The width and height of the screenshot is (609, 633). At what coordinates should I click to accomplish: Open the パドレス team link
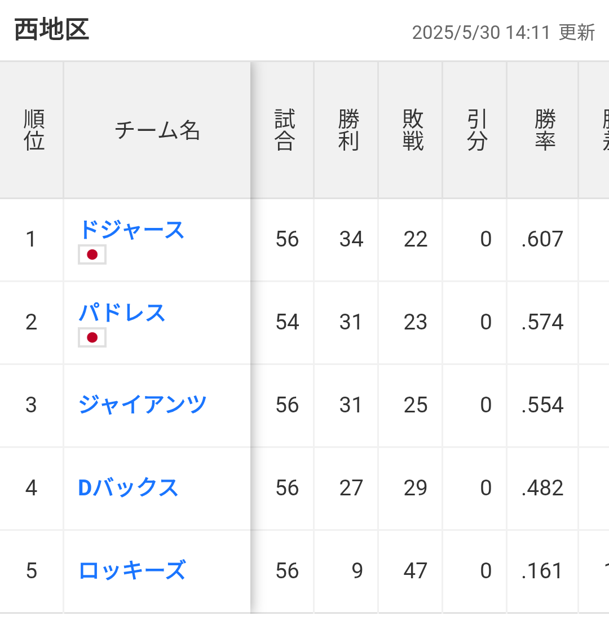122,313
